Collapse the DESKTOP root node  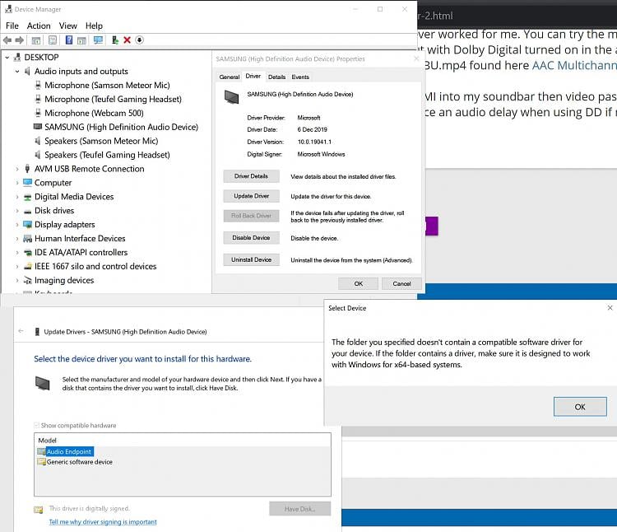click(x=7, y=58)
